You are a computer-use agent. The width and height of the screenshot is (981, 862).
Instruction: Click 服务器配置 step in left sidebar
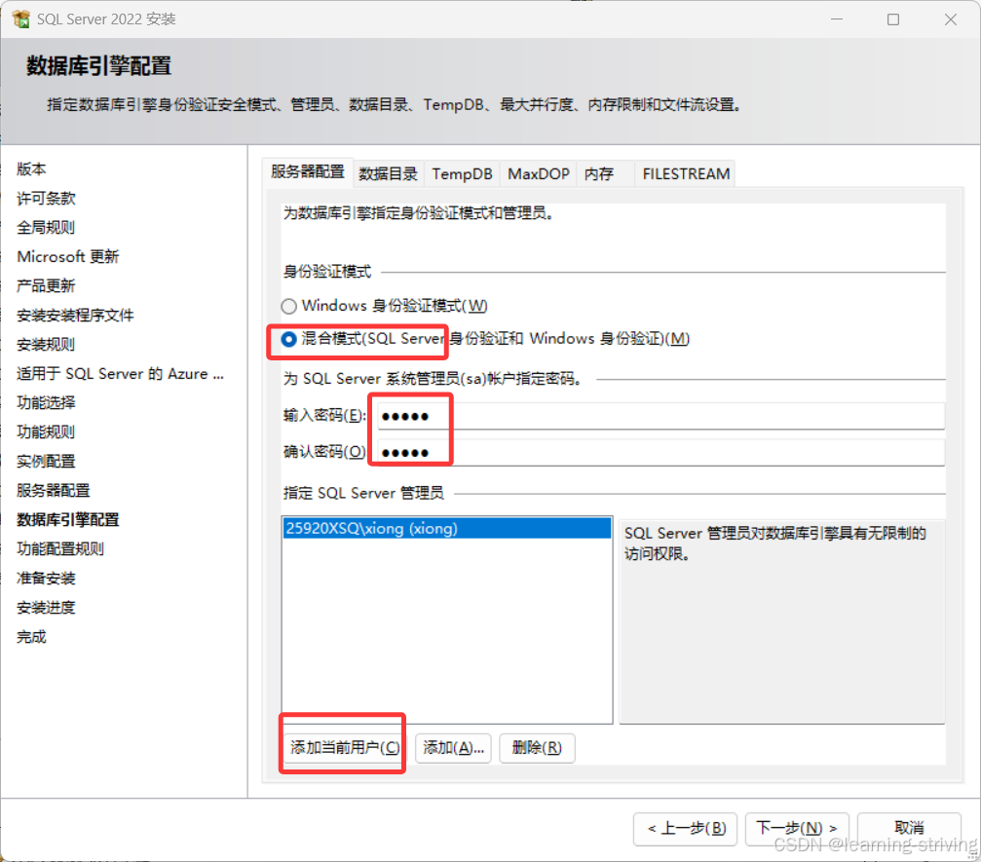point(54,491)
